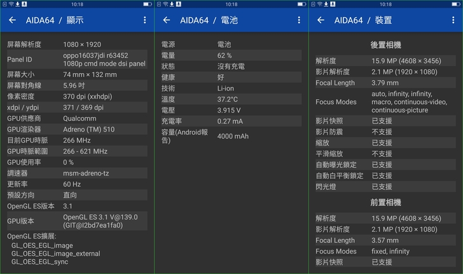Viewport: 463px width, 274px height.
Task: Select the 3.79 mm focal length value
Action: click(385, 83)
